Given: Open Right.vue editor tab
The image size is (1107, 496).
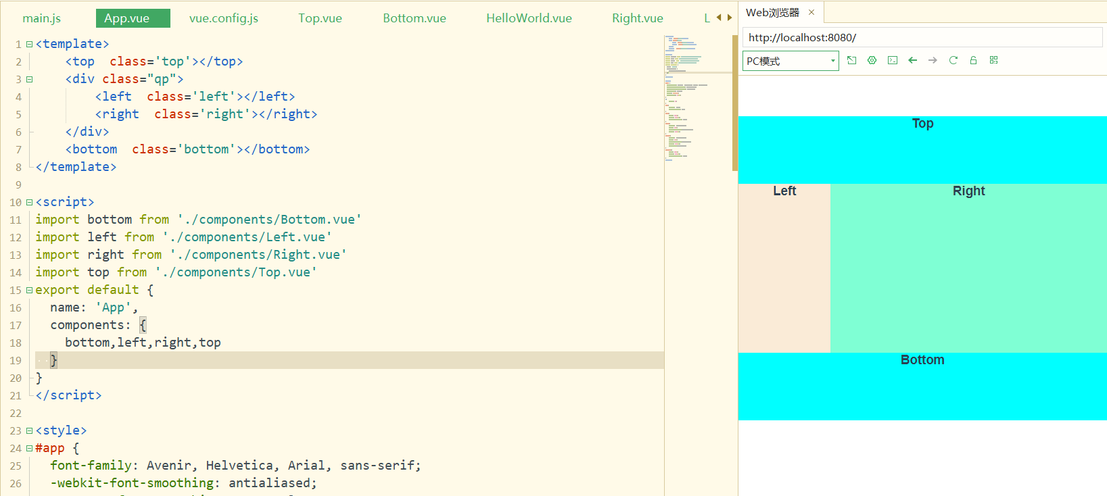Looking at the screenshot, I should (x=638, y=18).
